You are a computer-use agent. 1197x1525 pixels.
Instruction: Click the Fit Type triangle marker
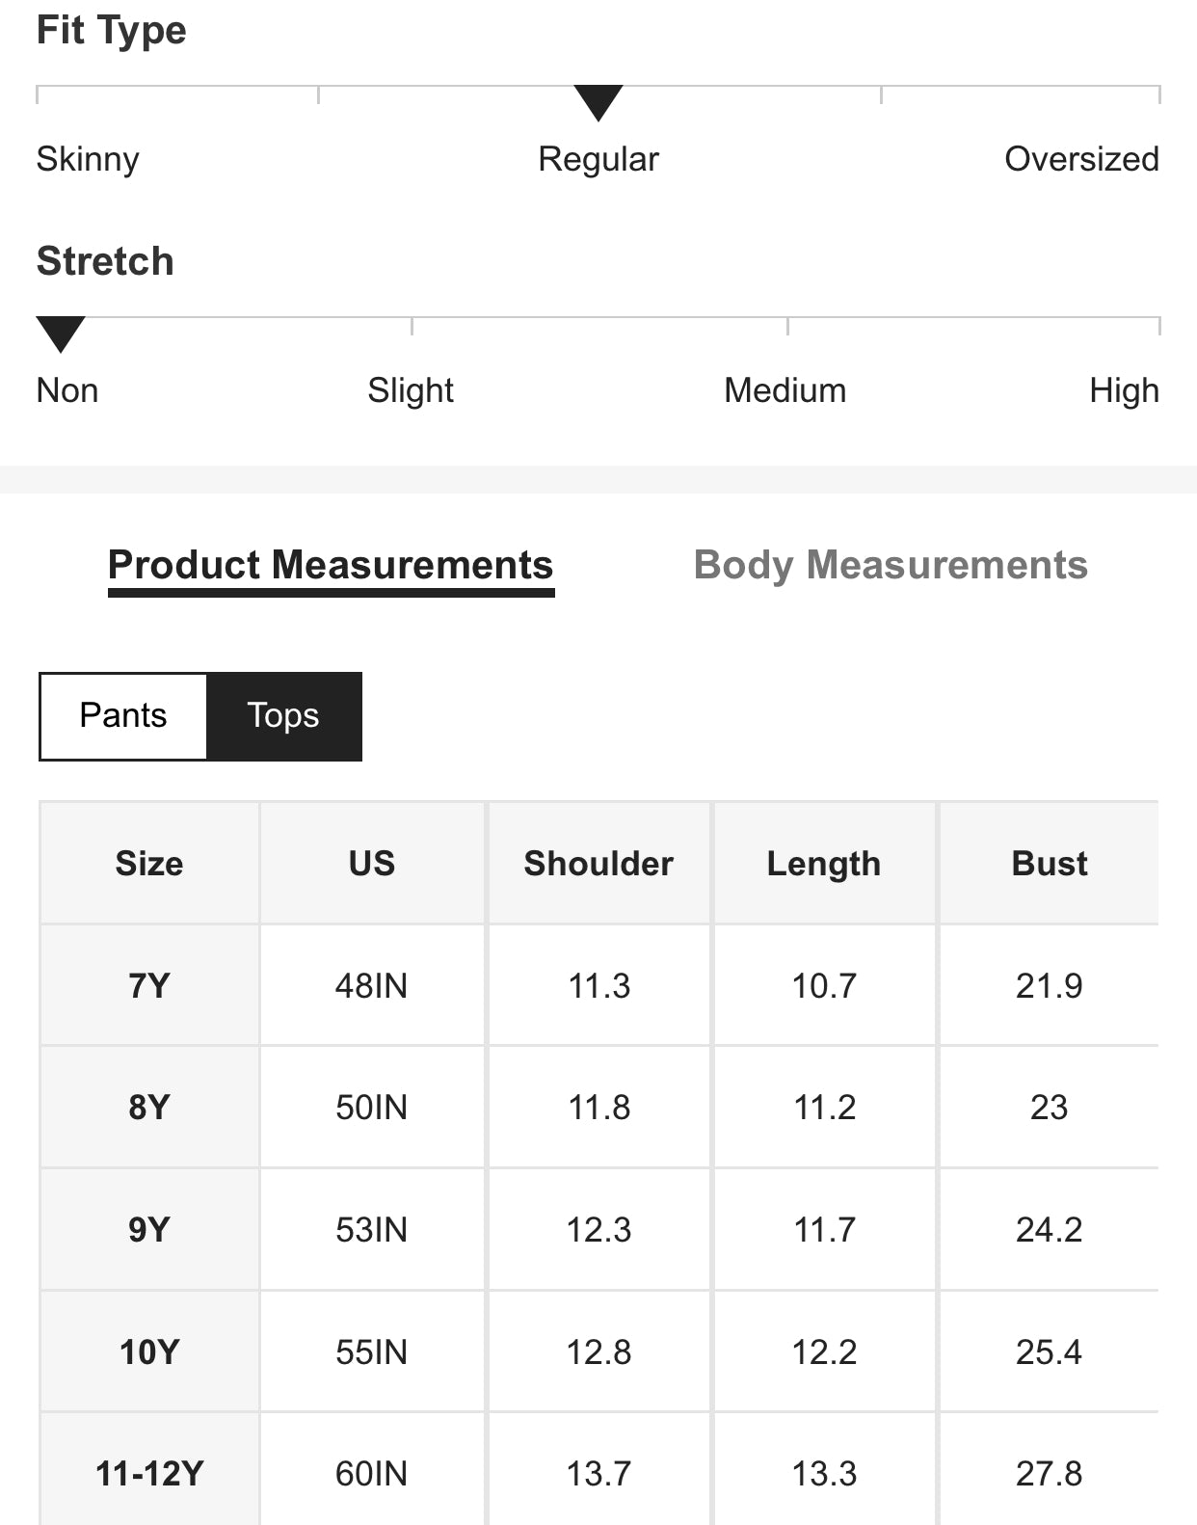click(x=598, y=101)
